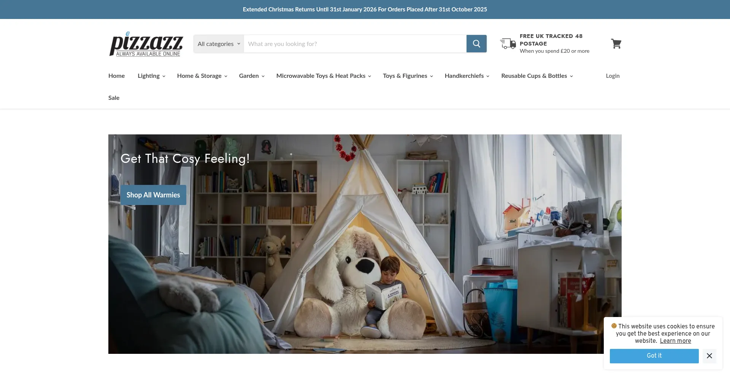The image size is (730, 377).
Task: Click the Login link
Action: 613,76
